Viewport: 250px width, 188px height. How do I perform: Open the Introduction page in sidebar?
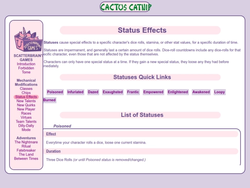[26, 64]
